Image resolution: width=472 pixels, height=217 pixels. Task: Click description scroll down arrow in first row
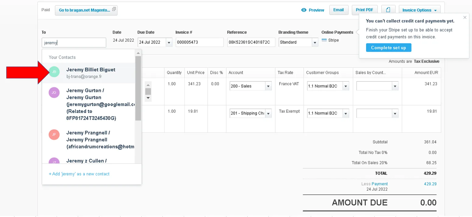(x=148, y=98)
